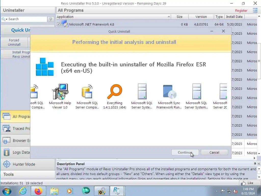Click the Quick Uninstall sidebar button

[x=16, y=30]
